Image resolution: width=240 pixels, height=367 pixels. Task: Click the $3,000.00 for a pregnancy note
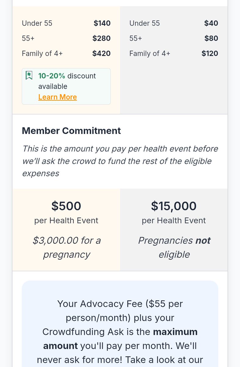[x=66, y=247]
